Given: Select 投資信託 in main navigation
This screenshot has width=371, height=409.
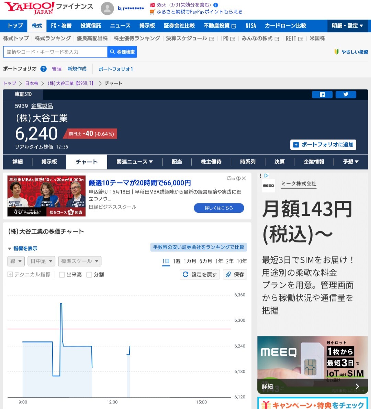Looking at the screenshot, I should tap(91, 25).
